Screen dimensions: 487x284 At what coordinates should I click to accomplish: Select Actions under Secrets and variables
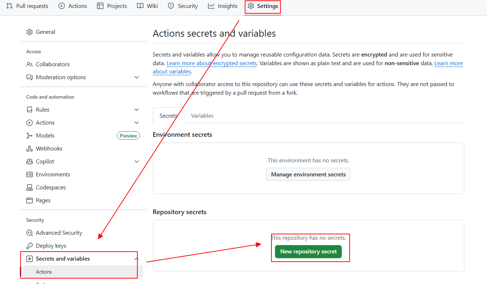pos(44,272)
